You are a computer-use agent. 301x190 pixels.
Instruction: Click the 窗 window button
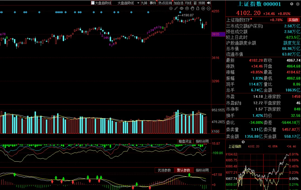(195, 3)
